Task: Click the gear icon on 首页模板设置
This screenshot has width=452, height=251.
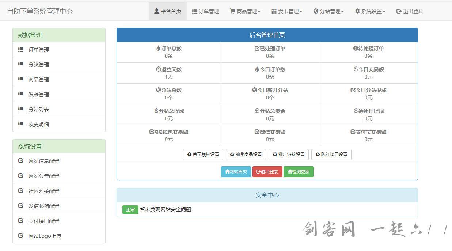Action: [x=189, y=154]
